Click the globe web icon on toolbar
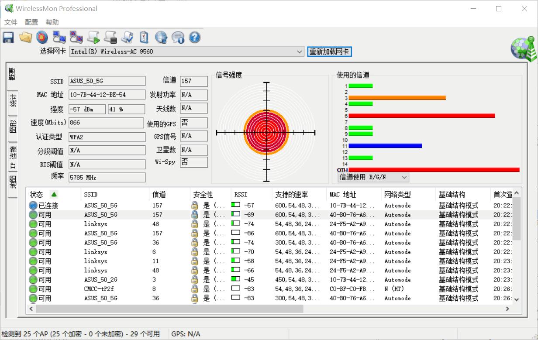Viewport: 538px width, 340px height. 161,37
